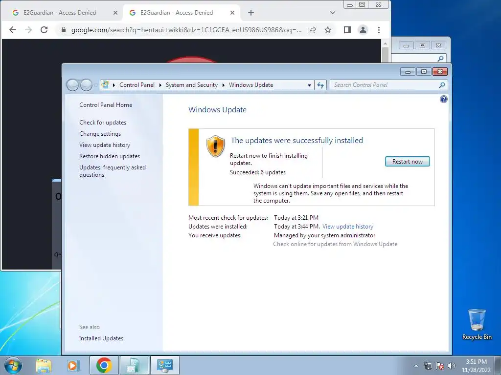Viewport: 501px width, 375px height.
Task: Click the Chrome address bar URL
Action: pos(186,30)
